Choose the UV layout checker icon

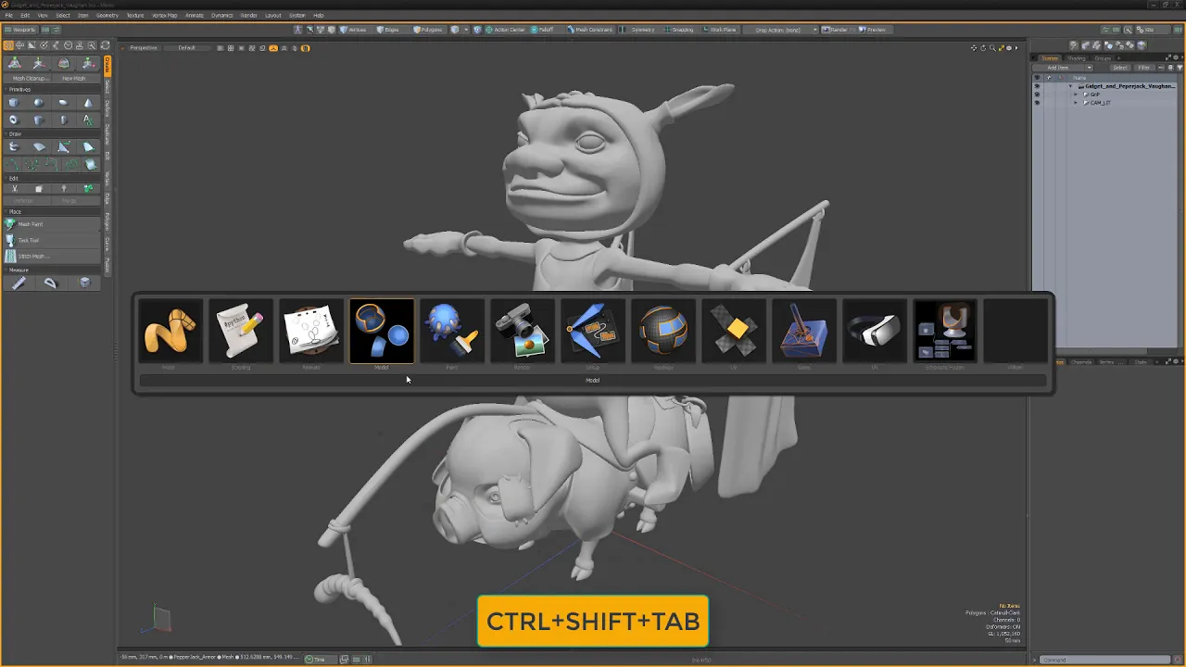tap(734, 331)
